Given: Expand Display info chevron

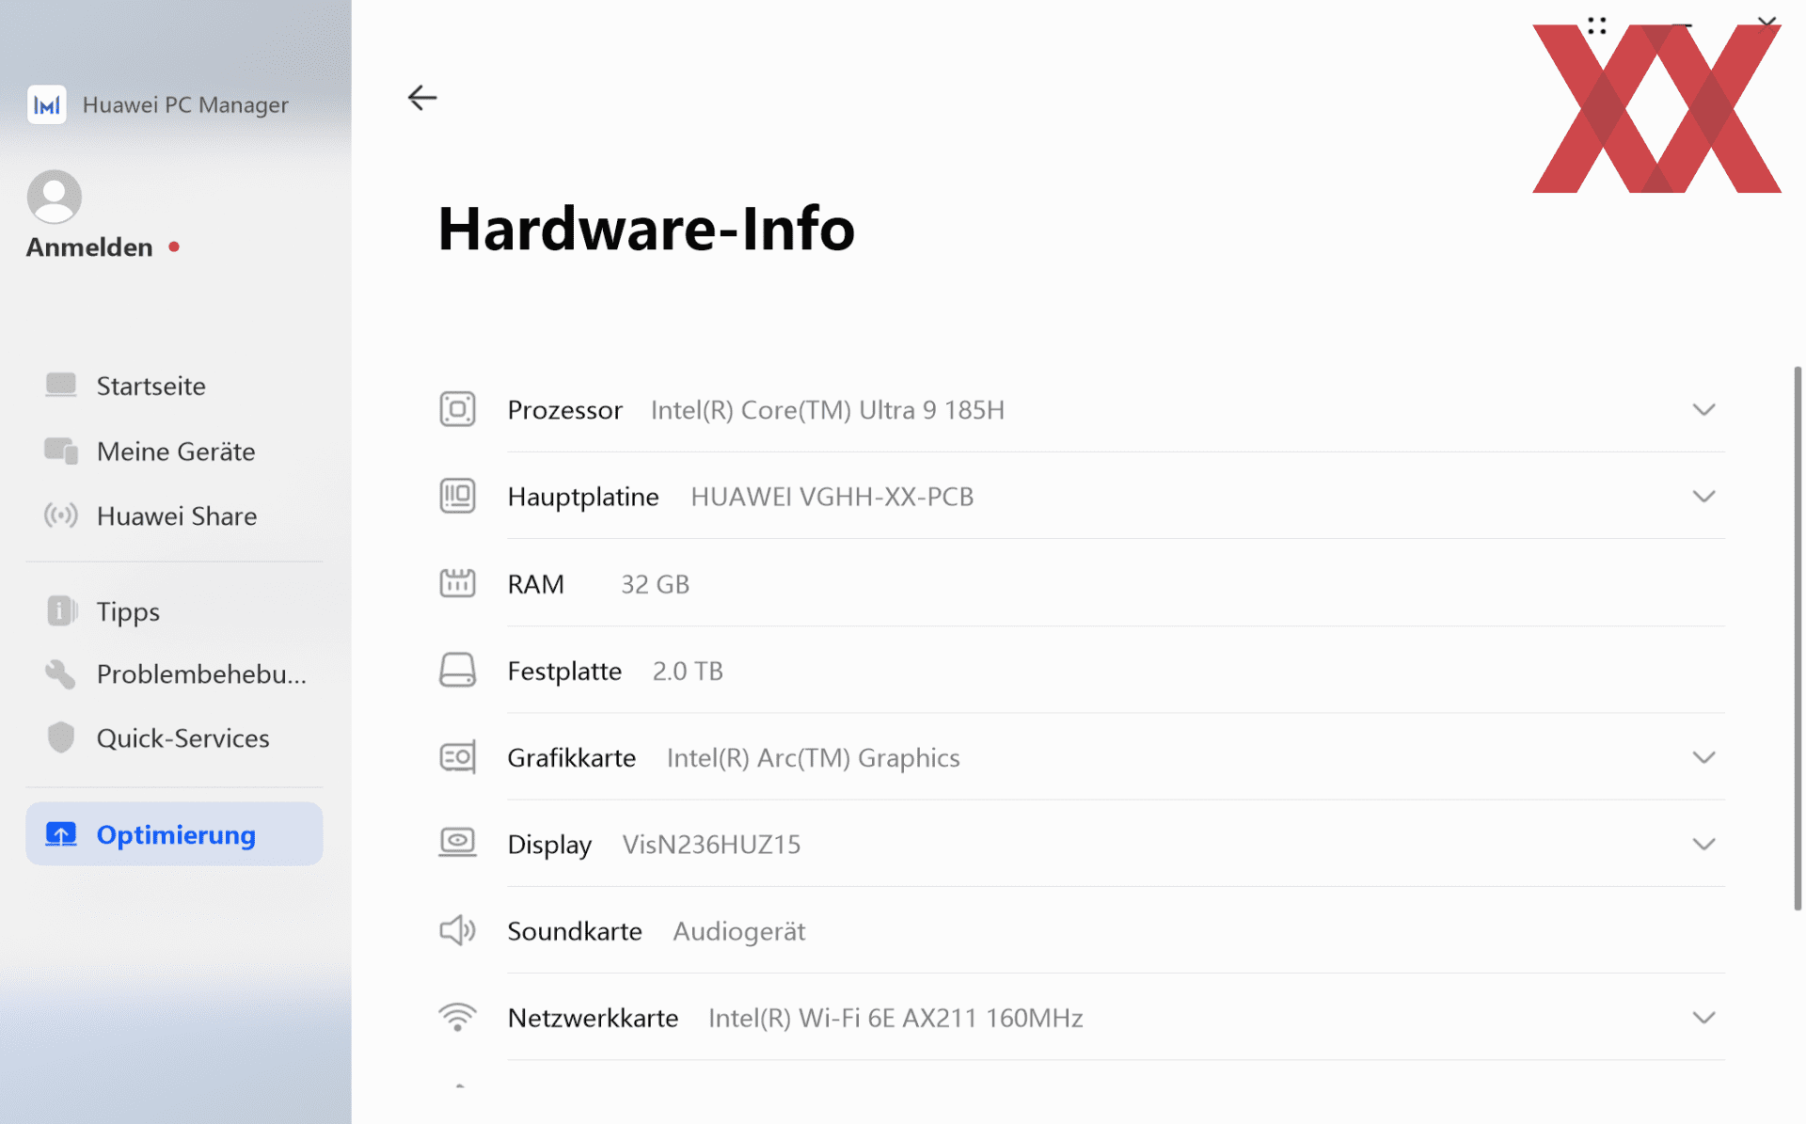Looking at the screenshot, I should 1703,844.
